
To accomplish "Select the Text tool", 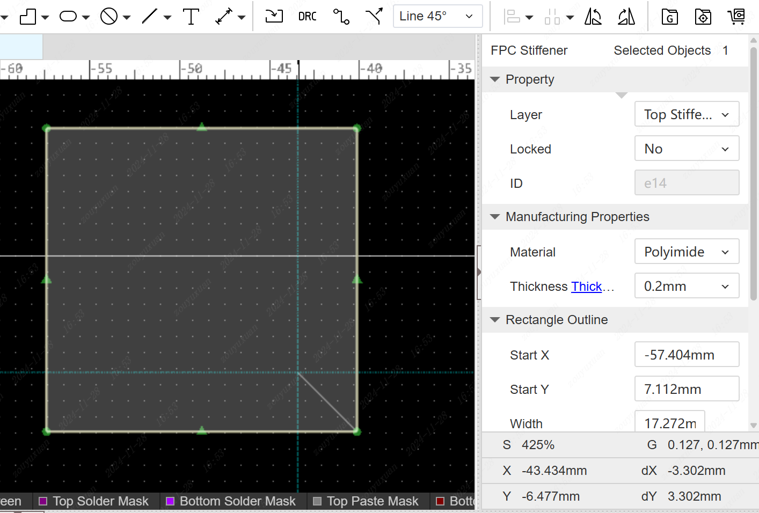I will 191,17.
